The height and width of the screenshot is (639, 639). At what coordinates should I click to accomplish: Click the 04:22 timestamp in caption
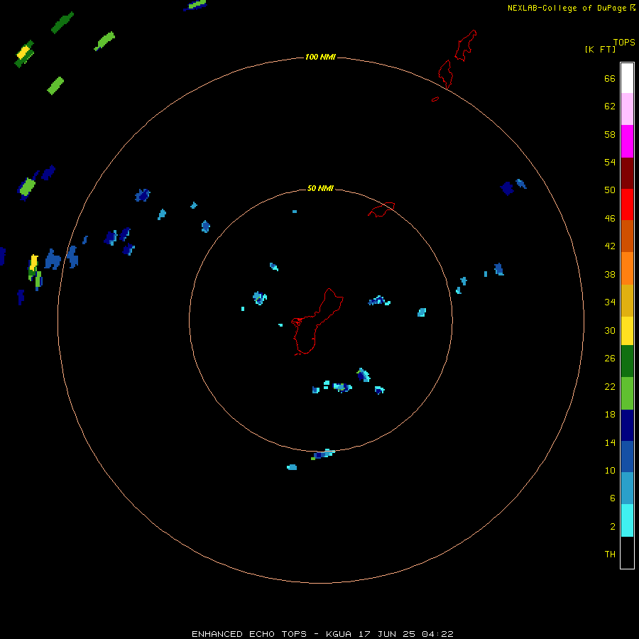[437, 634]
